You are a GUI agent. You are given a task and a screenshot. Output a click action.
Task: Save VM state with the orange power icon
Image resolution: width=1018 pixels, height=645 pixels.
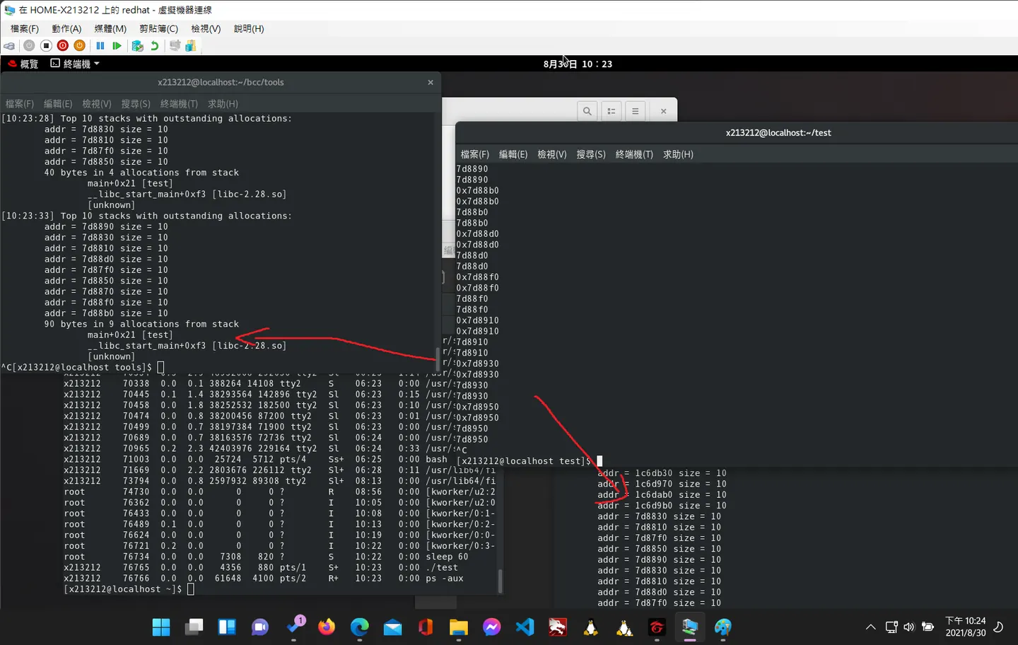pos(80,46)
